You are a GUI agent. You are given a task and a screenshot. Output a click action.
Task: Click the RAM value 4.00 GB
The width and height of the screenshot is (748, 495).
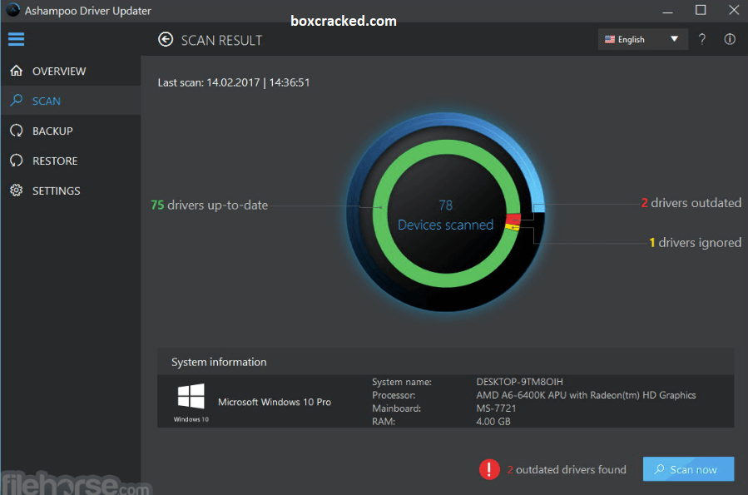pos(493,422)
